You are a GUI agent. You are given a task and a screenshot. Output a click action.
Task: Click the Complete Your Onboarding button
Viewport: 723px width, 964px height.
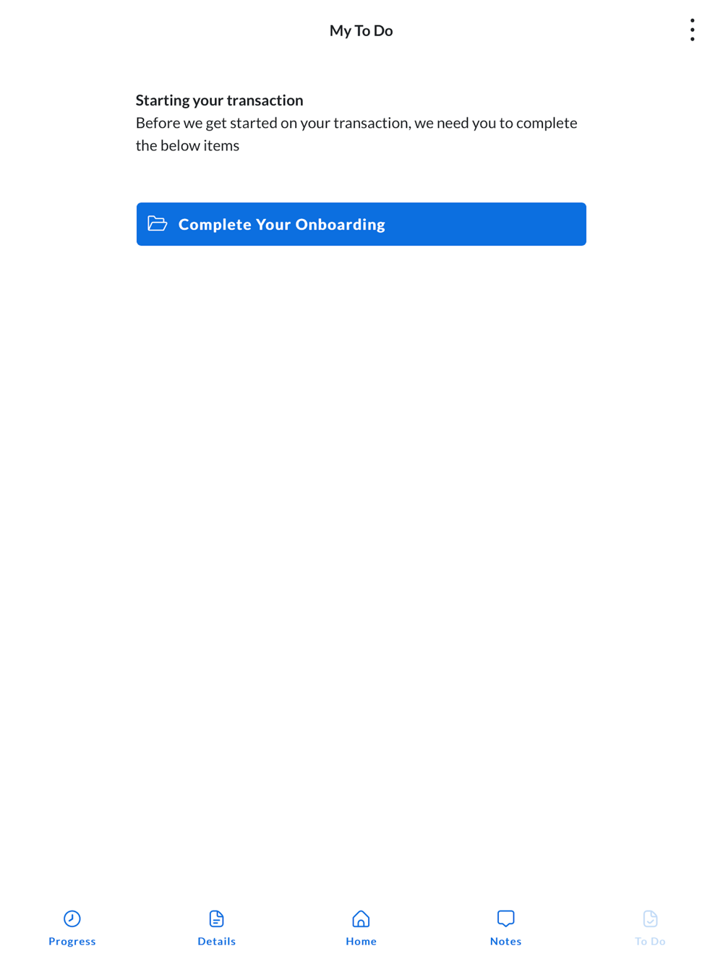pyautogui.click(x=361, y=224)
